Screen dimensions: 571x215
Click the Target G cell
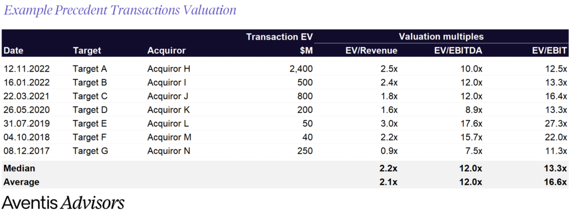[90, 151]
